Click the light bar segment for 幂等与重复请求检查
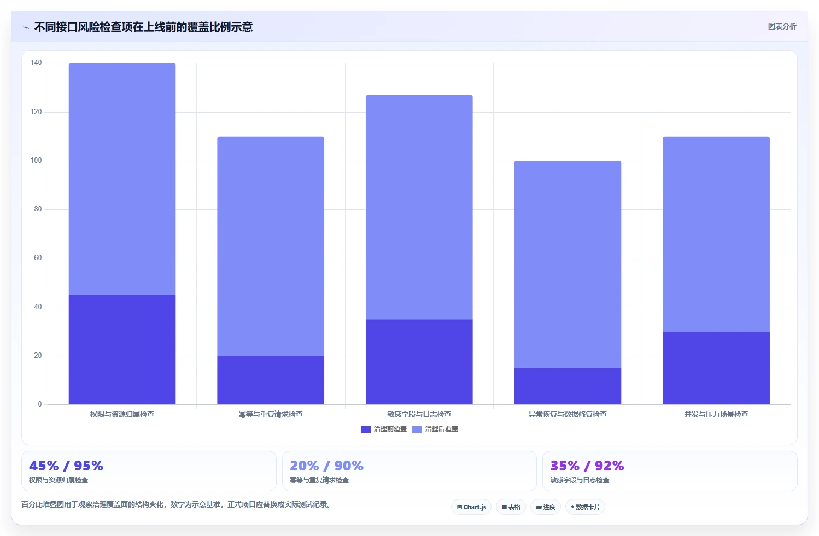The height and width of the screenshot is (536, 819). [x=271, y=246]
